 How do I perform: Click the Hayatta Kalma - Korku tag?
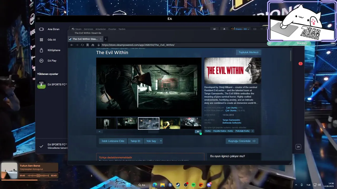[223, 131]
